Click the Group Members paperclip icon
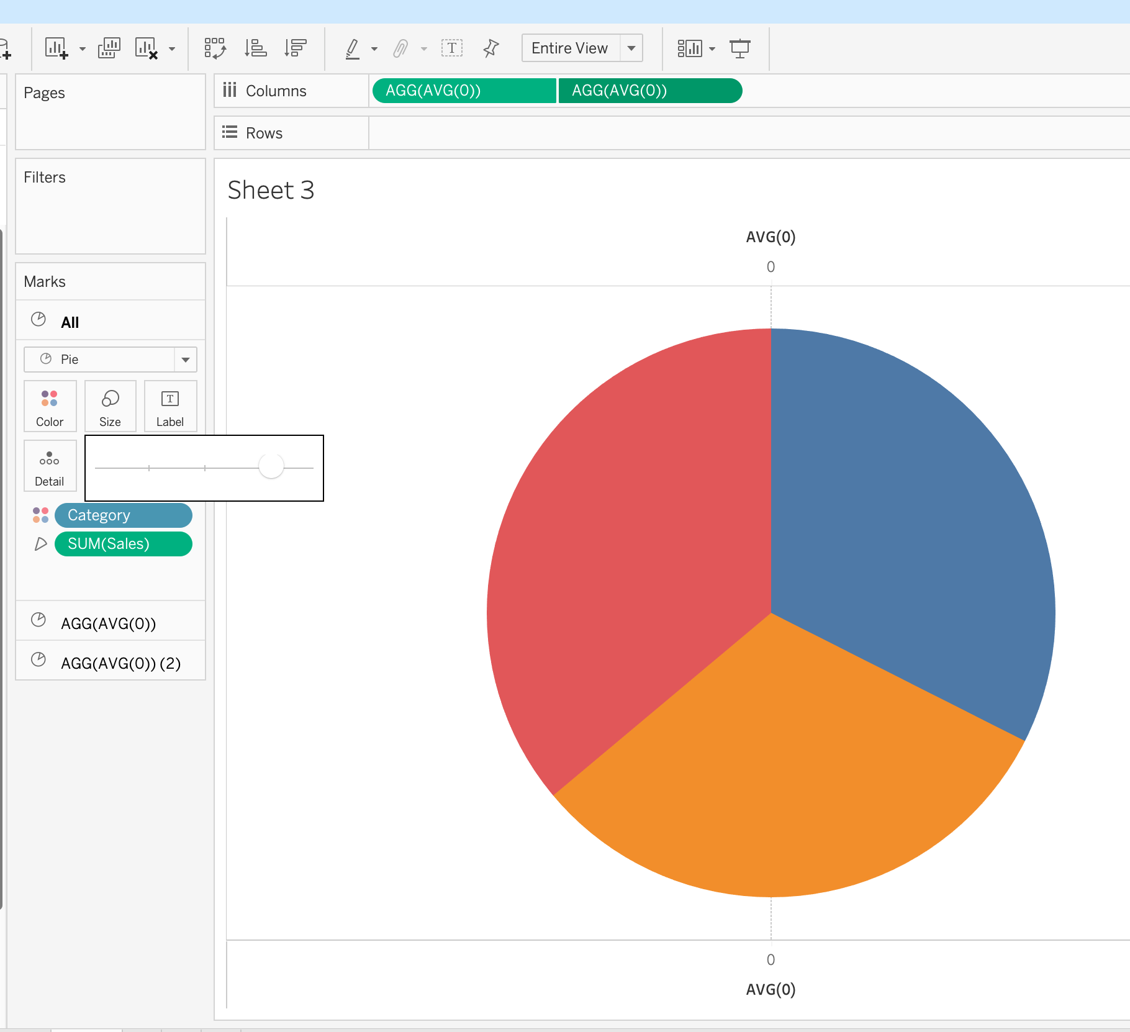The image size is (1130, 1032). coord(401,48)
